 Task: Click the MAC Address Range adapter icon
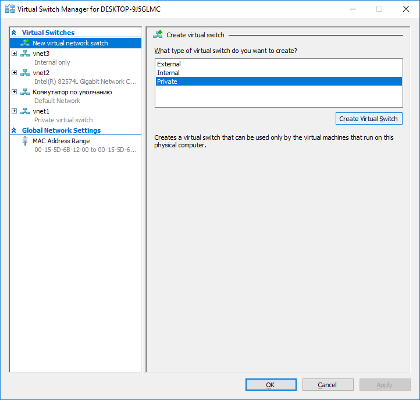pyautogui.click(x=25, y=141)
